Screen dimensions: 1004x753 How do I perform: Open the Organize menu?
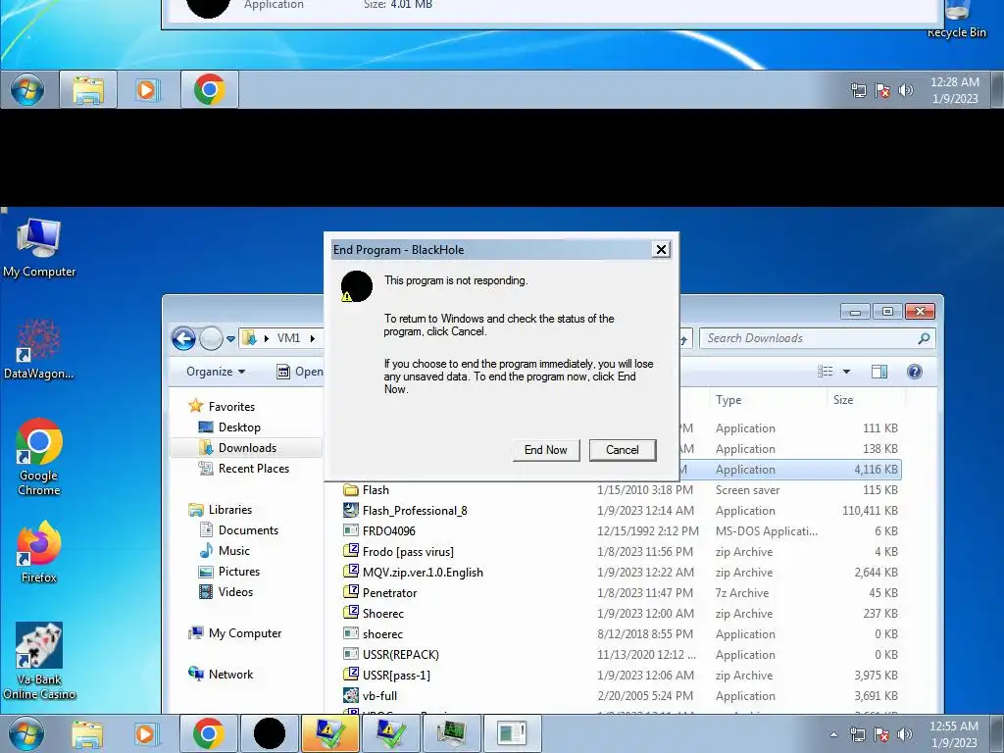click(x=216, y=372)
